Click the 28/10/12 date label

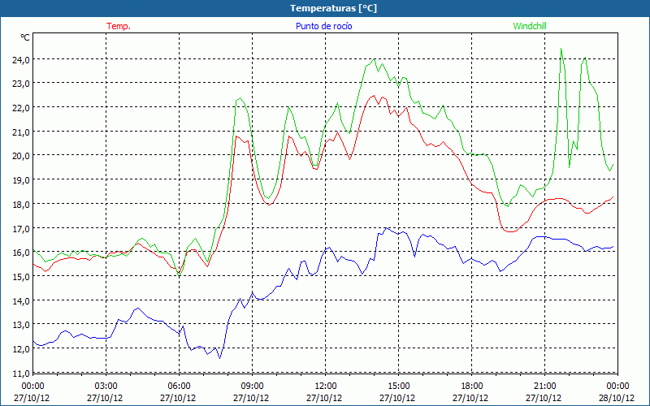(617, 398)
